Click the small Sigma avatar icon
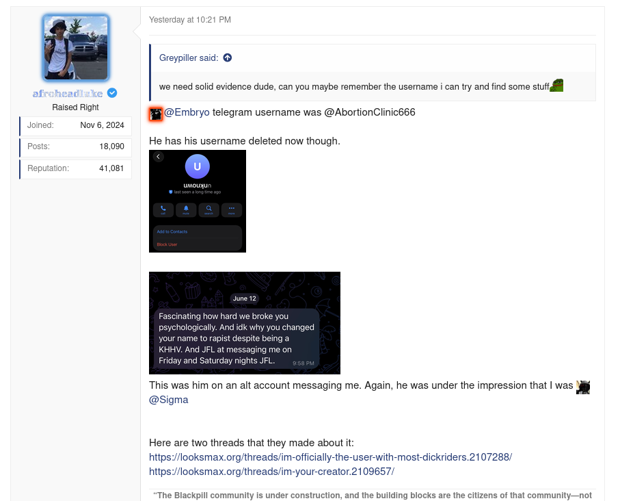The image size is (620, 501). (x=583, y=387)
